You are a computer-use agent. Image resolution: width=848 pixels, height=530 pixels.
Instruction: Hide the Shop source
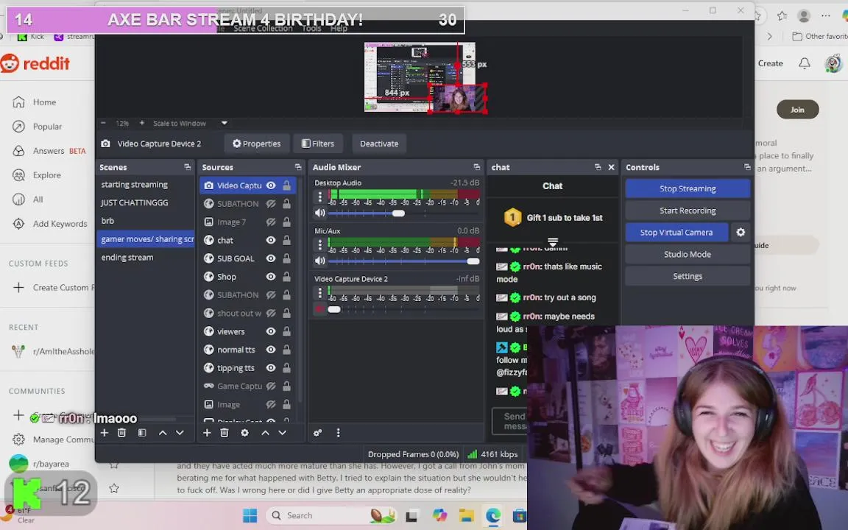pos(271,276)
